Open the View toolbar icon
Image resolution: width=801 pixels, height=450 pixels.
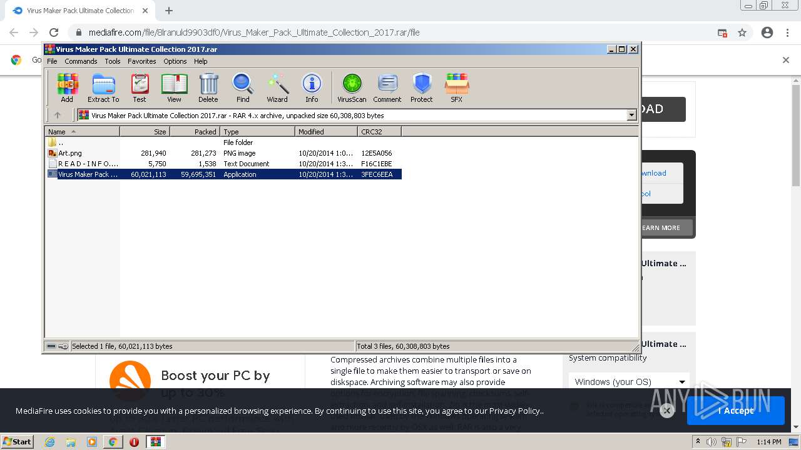(x=174, y=88)
